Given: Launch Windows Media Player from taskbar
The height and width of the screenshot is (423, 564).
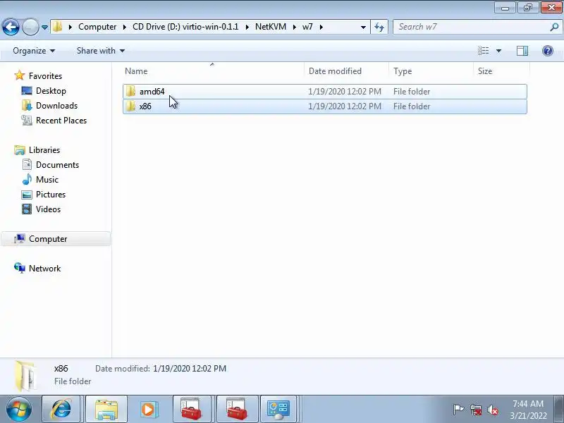Looking at the screenshot, I should coord(148,409).
